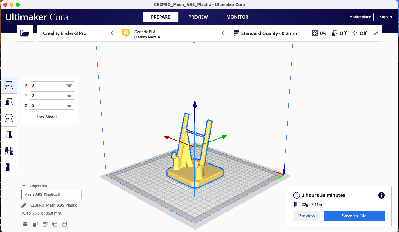Click the red X-axis move arrow

click(166, 137)
